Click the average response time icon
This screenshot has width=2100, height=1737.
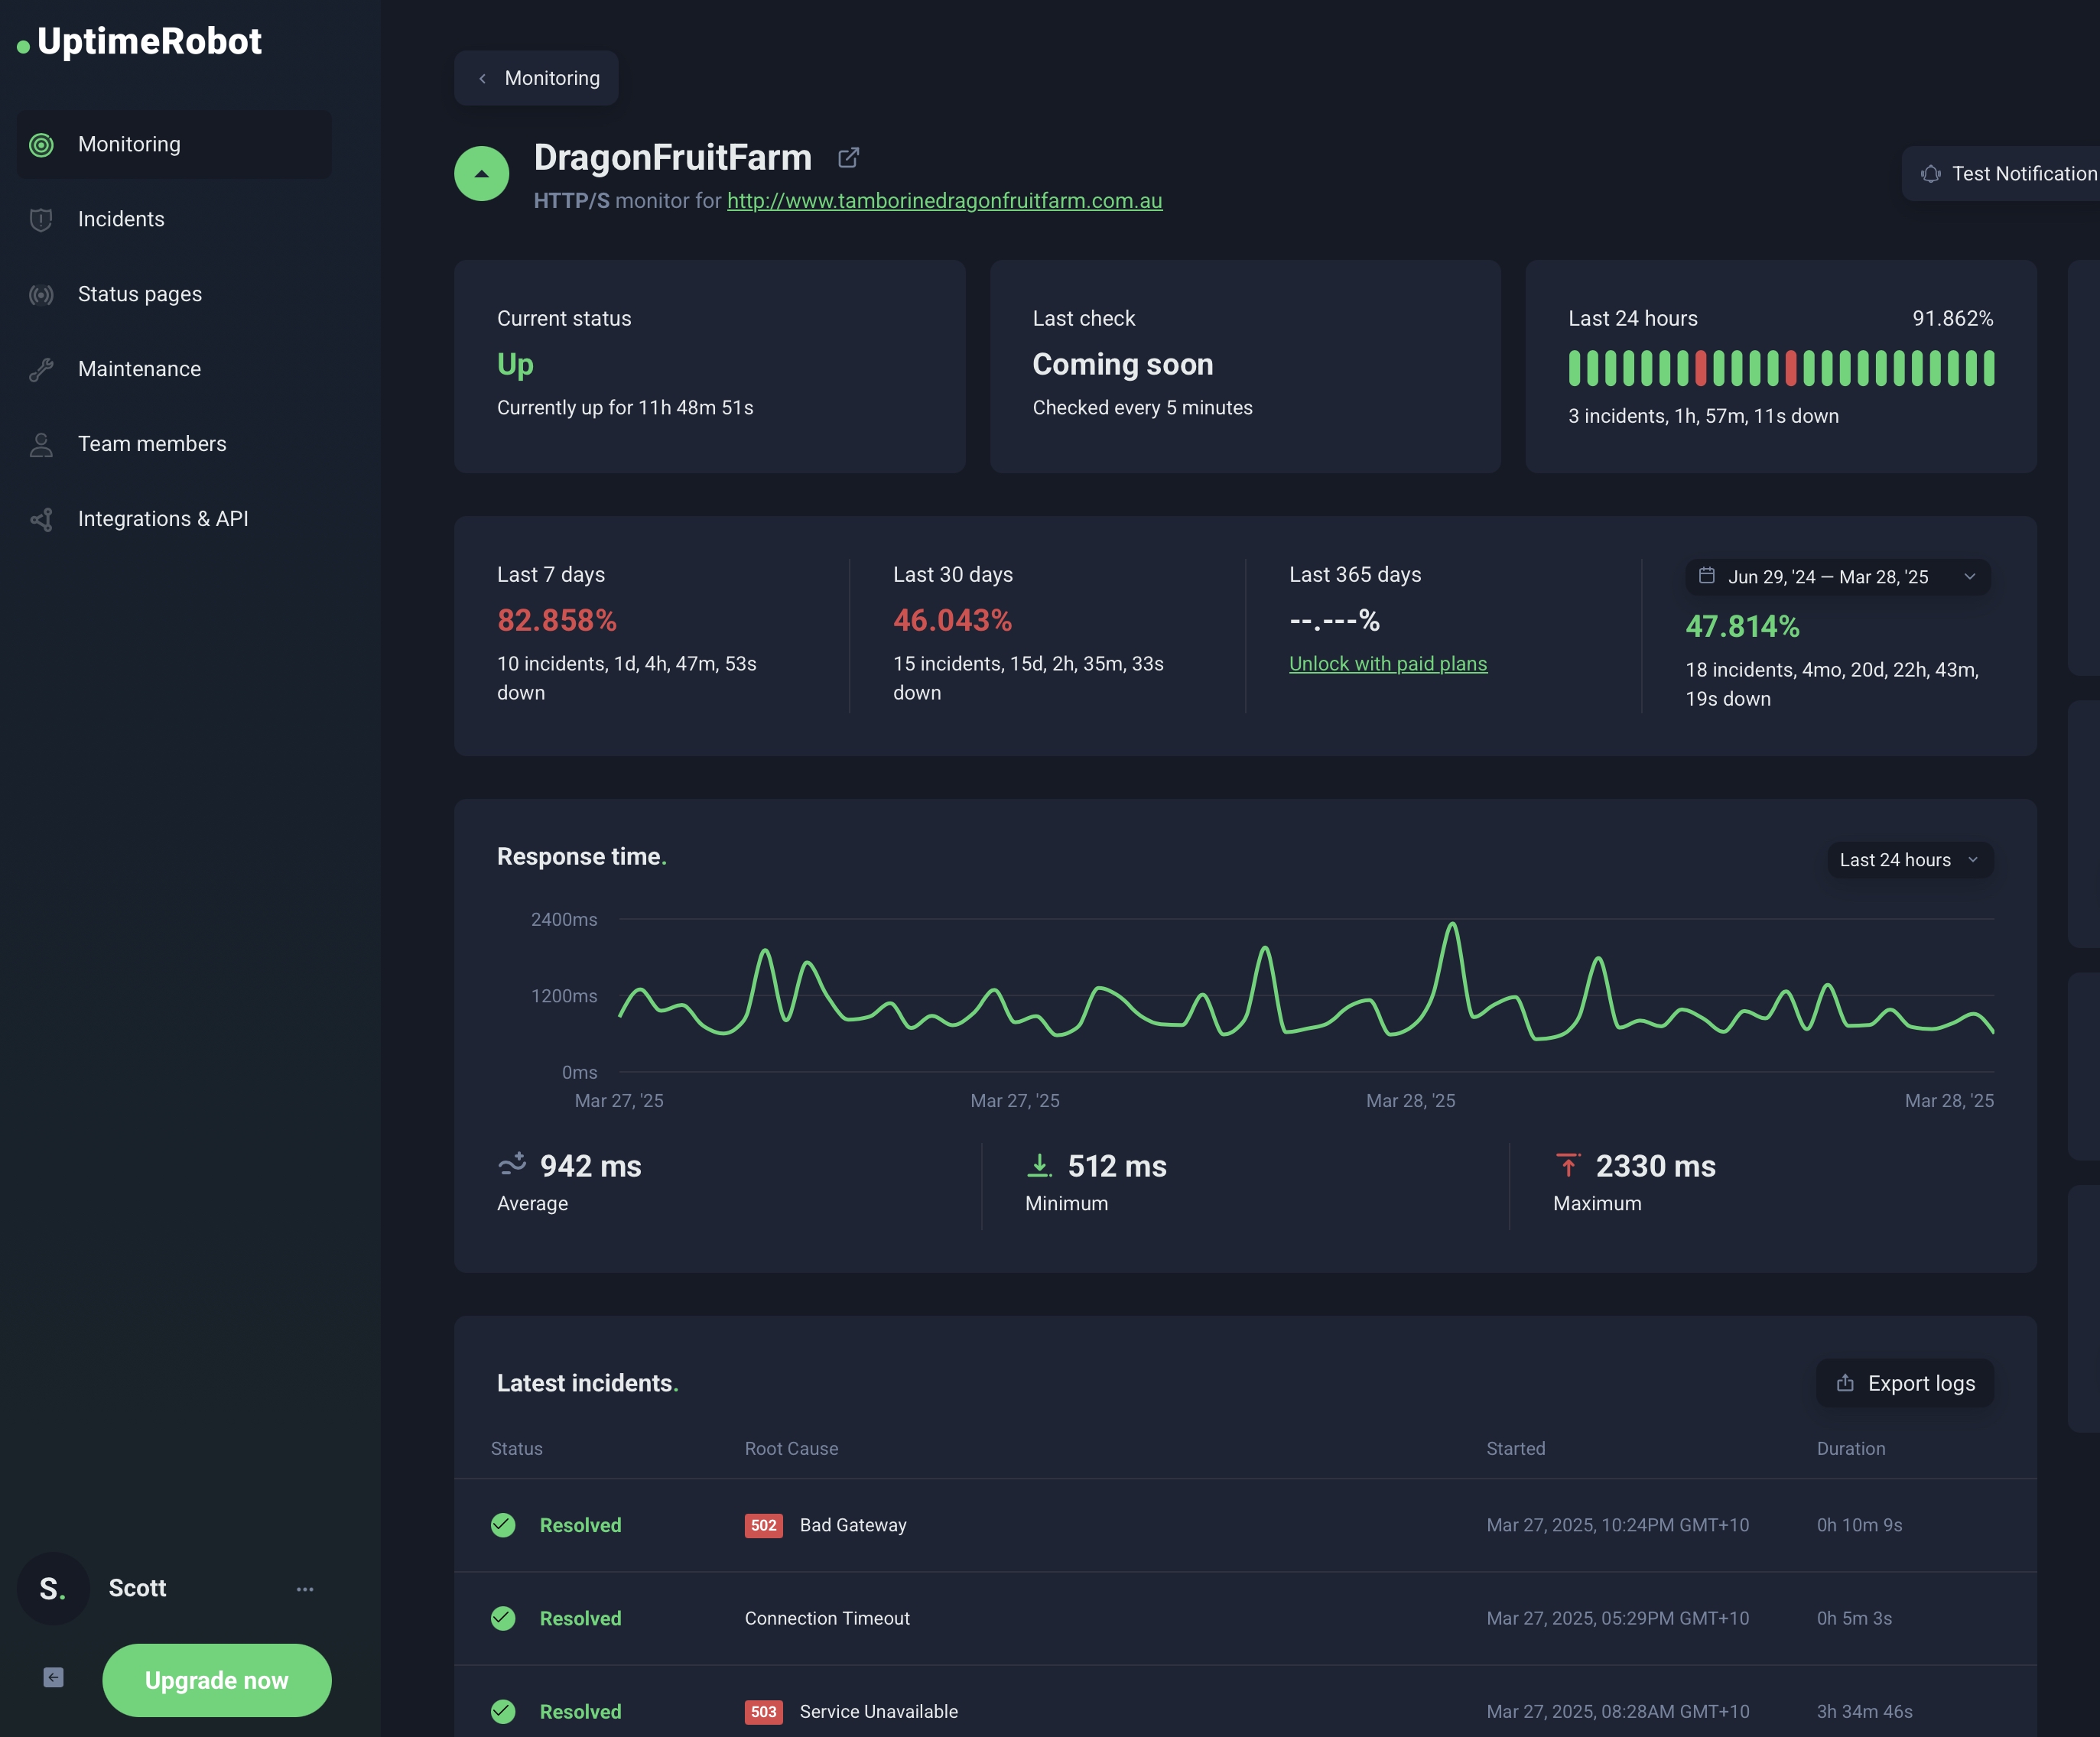pyautogui.click(x=512, y=1164)
